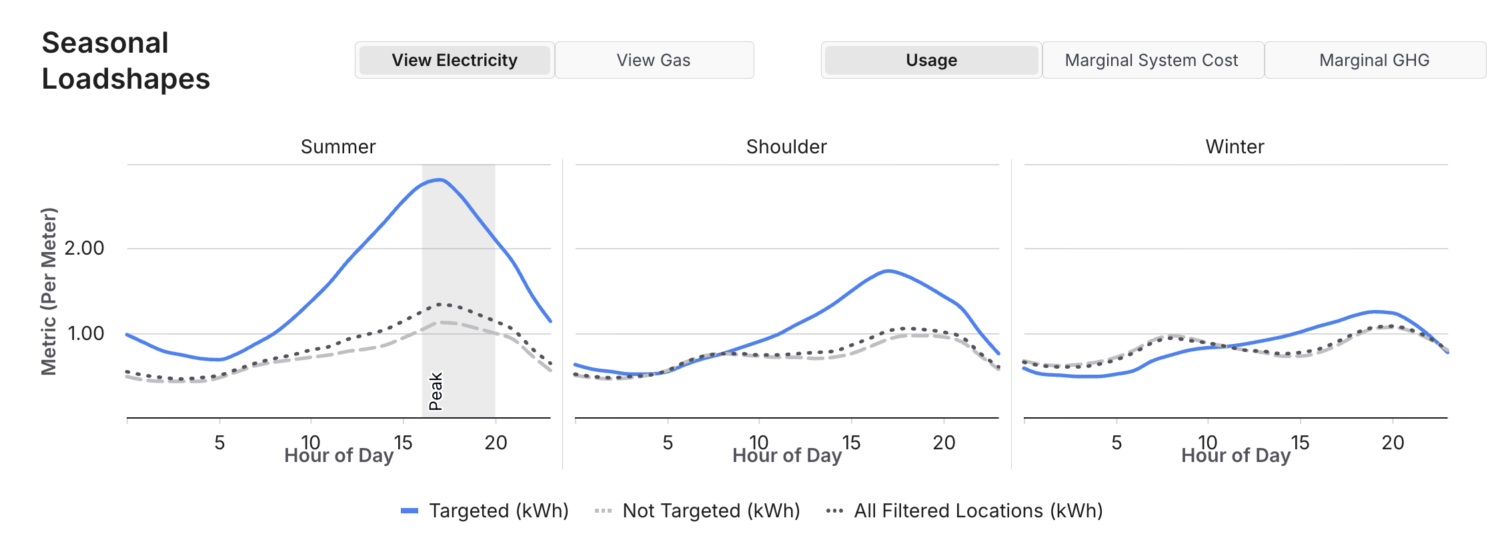Click the blue Targeted legend swatch

(410, 511)
